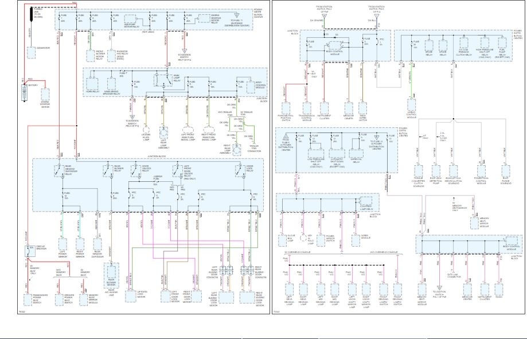Select the Rear Wiper Motor box
The height and width of the screenshot is (339, 527).
pyautogui.click(x=362, y=108)
